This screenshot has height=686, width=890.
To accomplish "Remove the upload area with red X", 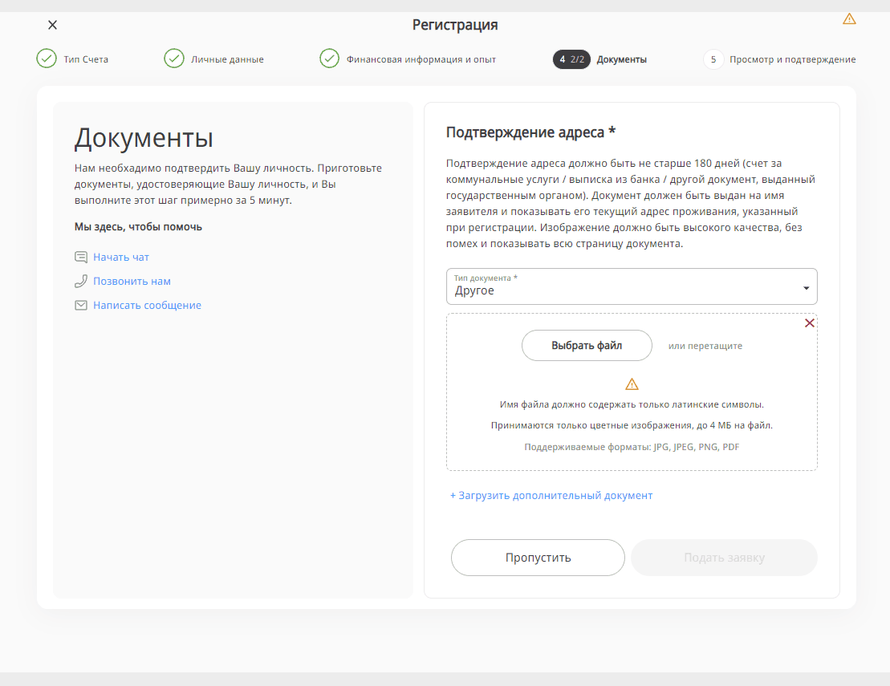I will pyautogui.click(x=810, y=323).
